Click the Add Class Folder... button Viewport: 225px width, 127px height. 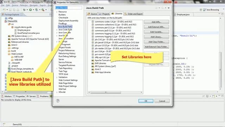156,42
